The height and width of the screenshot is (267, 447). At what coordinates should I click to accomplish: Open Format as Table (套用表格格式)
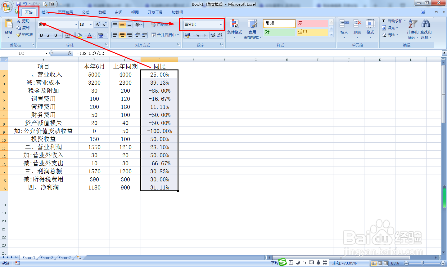pyautogui.click(x=252, y=29)
